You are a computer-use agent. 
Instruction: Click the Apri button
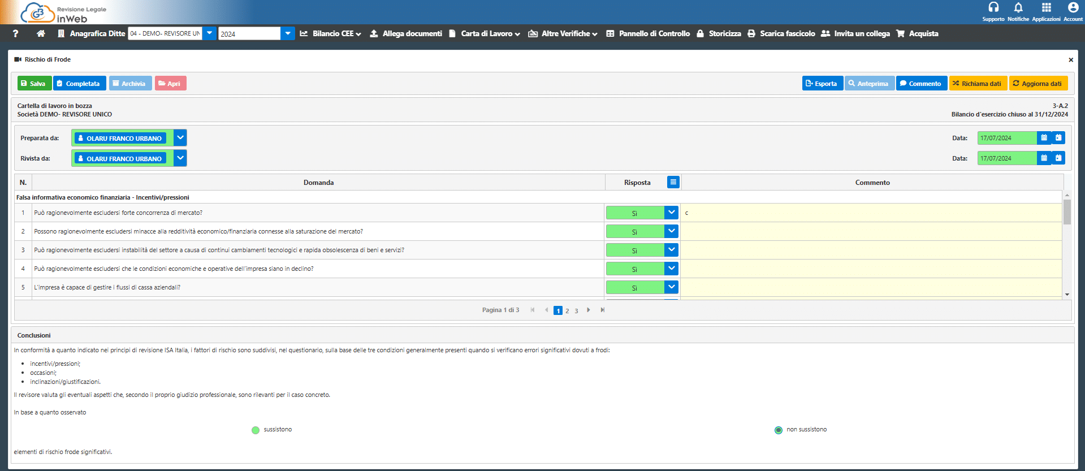pyautogui.click(x=170, y=83)
